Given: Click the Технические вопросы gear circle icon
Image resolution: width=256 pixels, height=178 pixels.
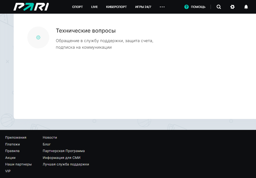Looking at the screenshot, I should pyautogui.click(x=38, y=37).
